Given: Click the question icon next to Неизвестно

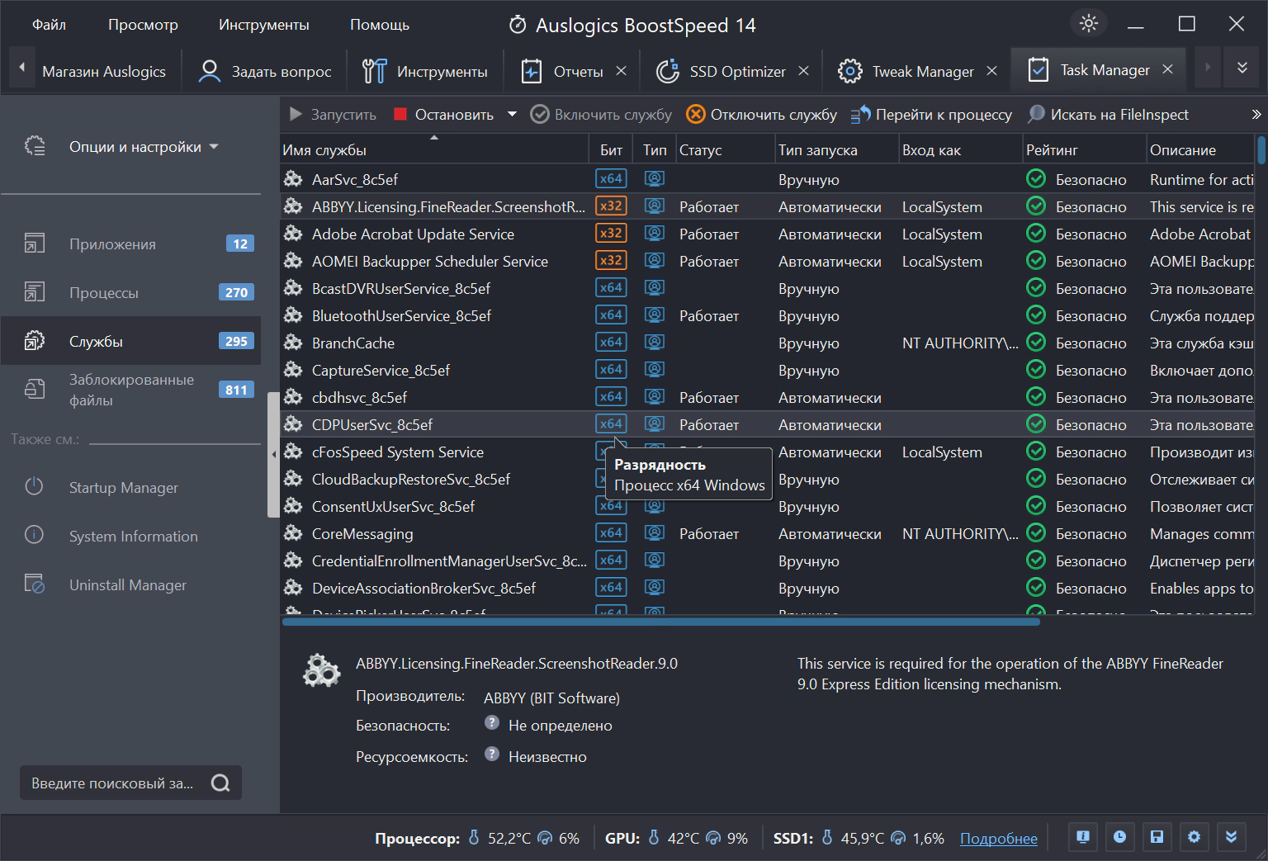Looking at the screenshot, I should pyautogui.click(x=492, y=755).
